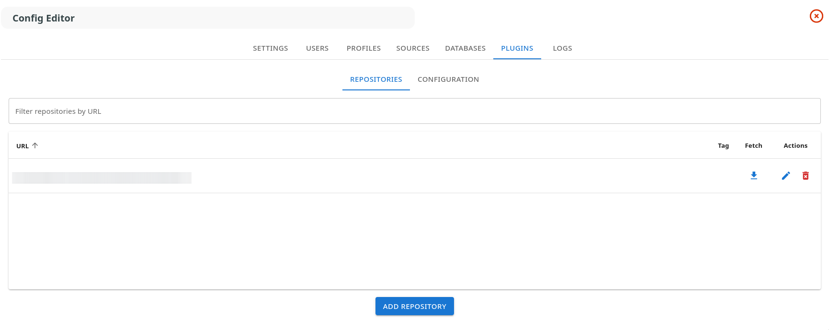This screenshot has width=829, height=330.
Task: Switch to the Configuration sub-tab
Action: (448, 79)
